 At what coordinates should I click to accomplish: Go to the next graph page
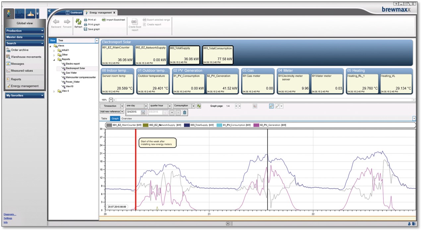(x=240, y=106)
